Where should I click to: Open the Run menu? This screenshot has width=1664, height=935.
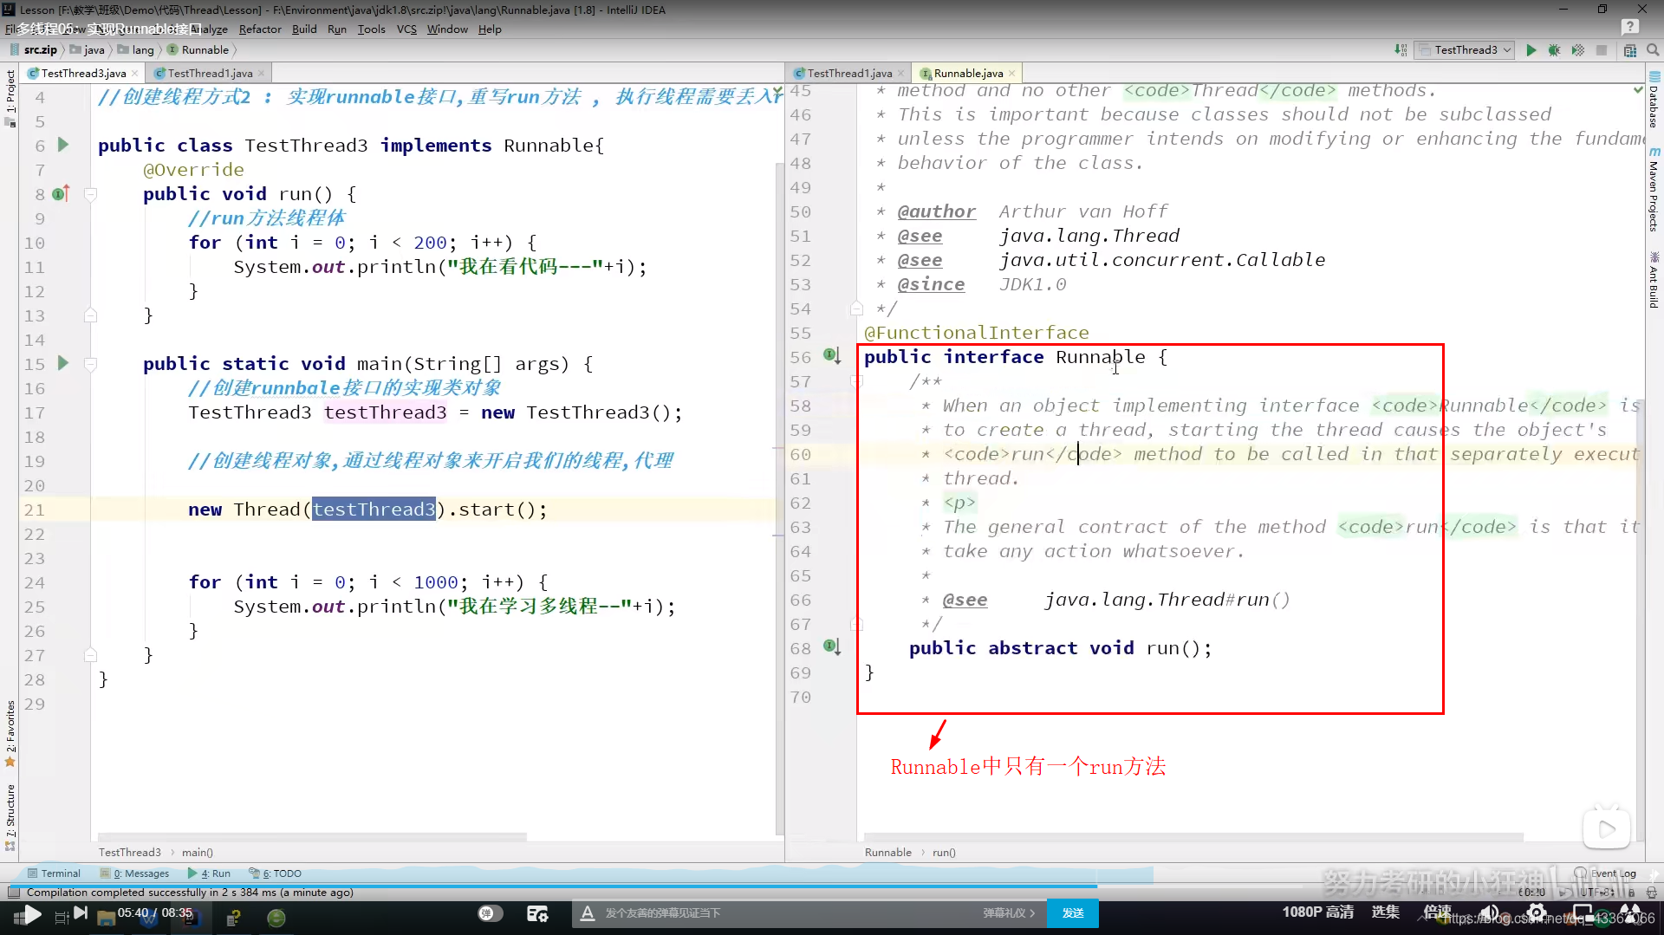(x=337, y=29)
